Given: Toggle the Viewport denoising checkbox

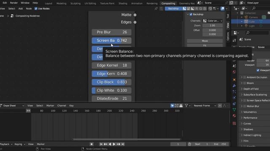Looking at the screenshot, I should point(258,70).
